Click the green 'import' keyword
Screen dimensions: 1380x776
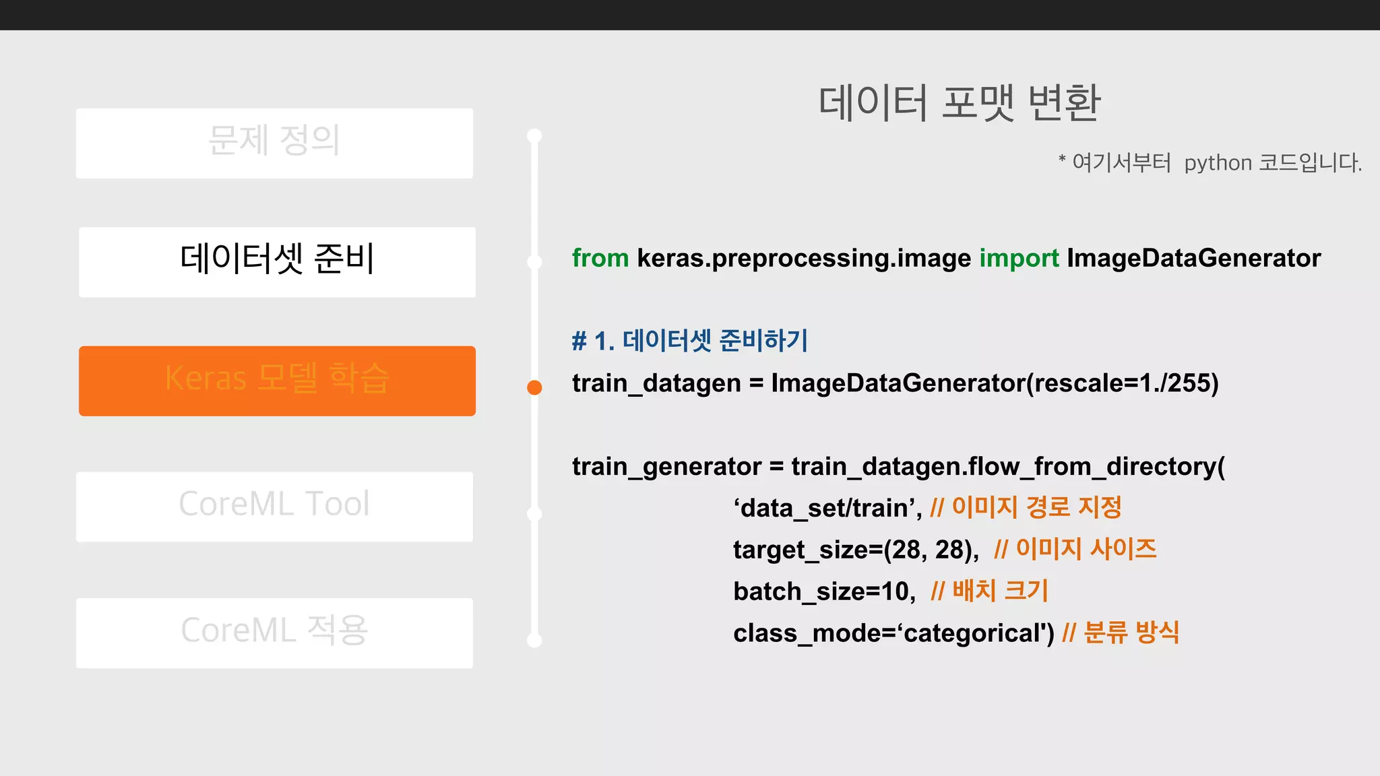[1019, 259]
